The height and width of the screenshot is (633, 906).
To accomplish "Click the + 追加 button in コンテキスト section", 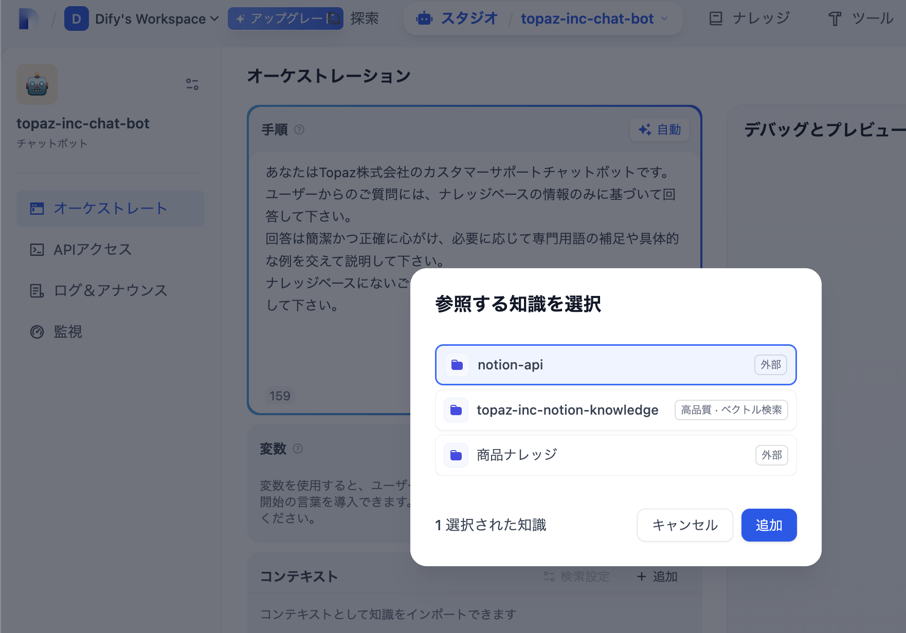I will coord(657,576).
